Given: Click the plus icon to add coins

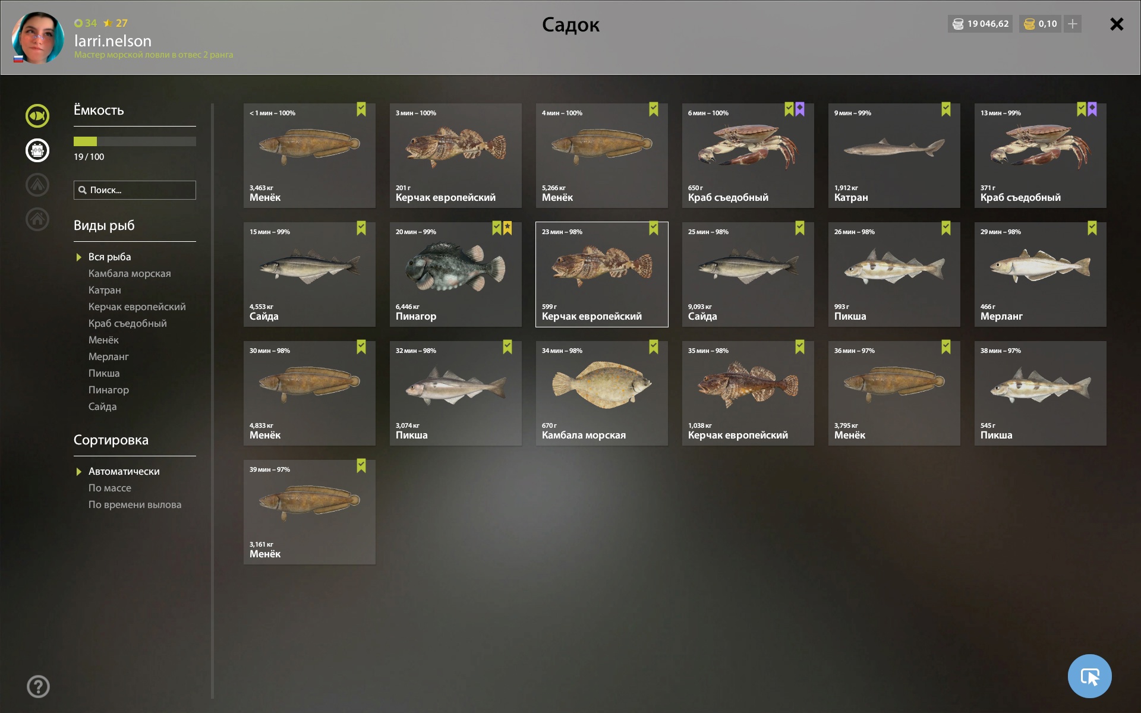Looking at the screenshot, I should [x=1073, y=24].
